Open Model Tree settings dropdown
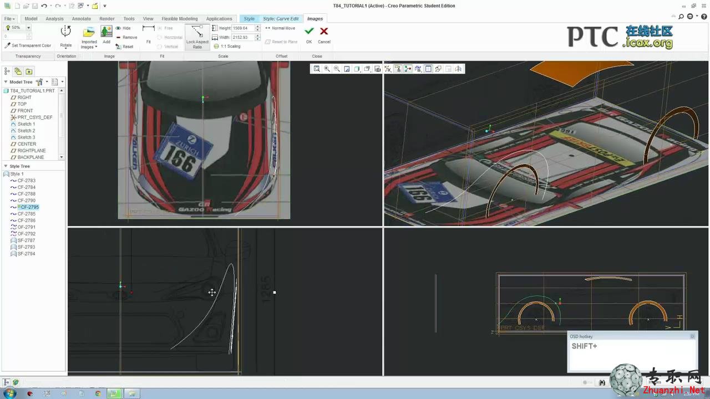 41,82
